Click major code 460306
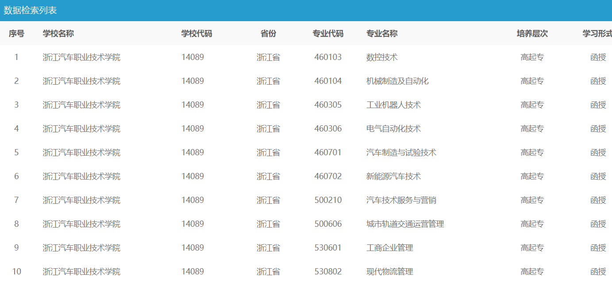The height and width of the screenshot is (281, 612). tap(328, 129)
